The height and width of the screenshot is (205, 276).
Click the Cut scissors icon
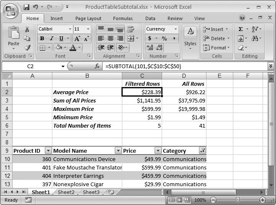(27, 29)
